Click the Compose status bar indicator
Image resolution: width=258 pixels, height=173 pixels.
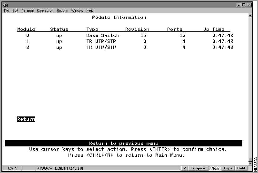(198, 168)
